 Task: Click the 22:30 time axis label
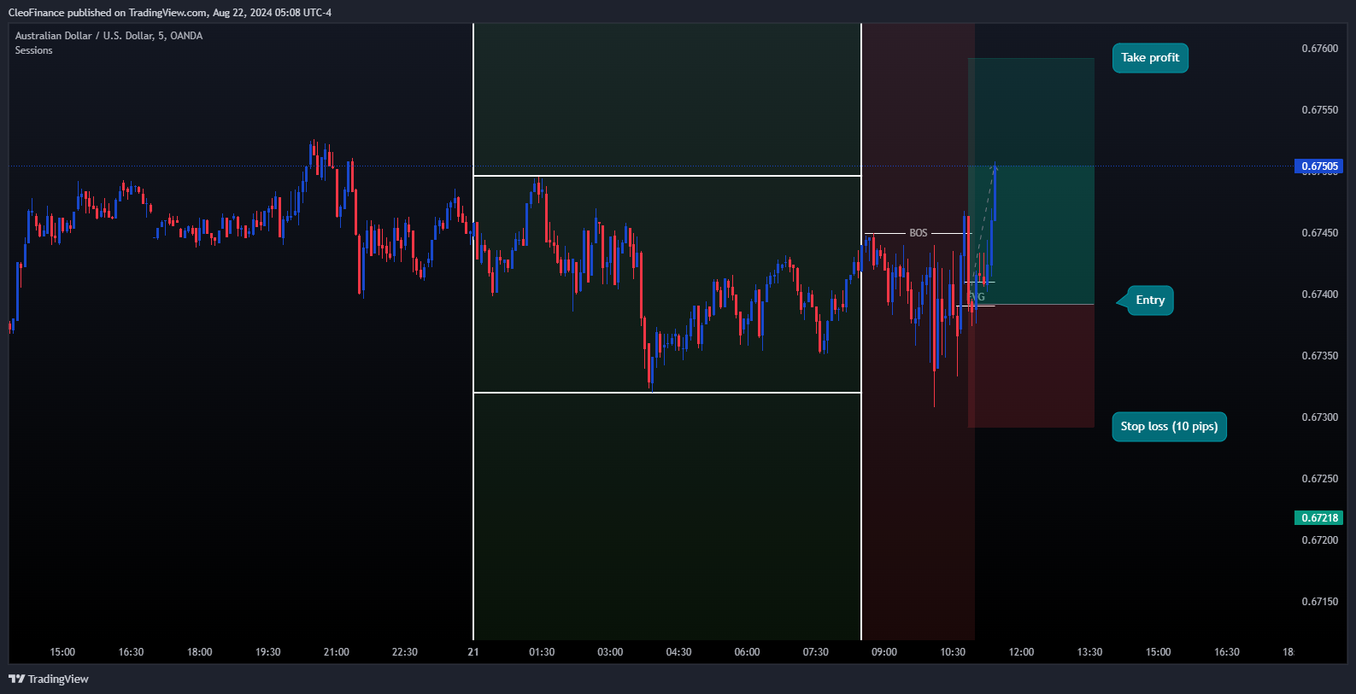(404, 652)
